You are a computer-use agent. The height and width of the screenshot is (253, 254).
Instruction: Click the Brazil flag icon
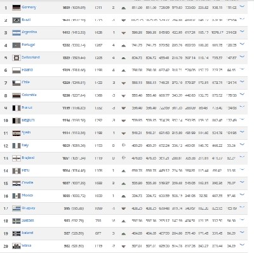pyautogui.click(x=17, y=20)
